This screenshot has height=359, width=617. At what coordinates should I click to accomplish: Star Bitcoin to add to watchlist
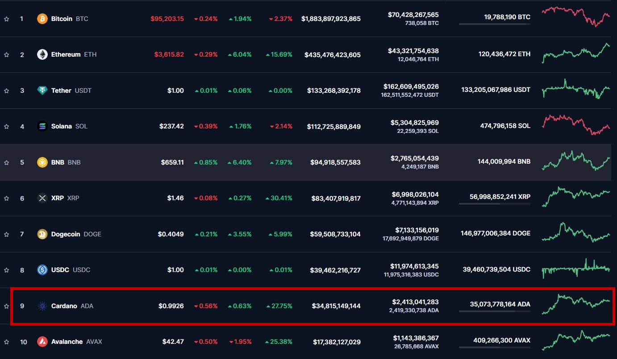click(6, 19)
